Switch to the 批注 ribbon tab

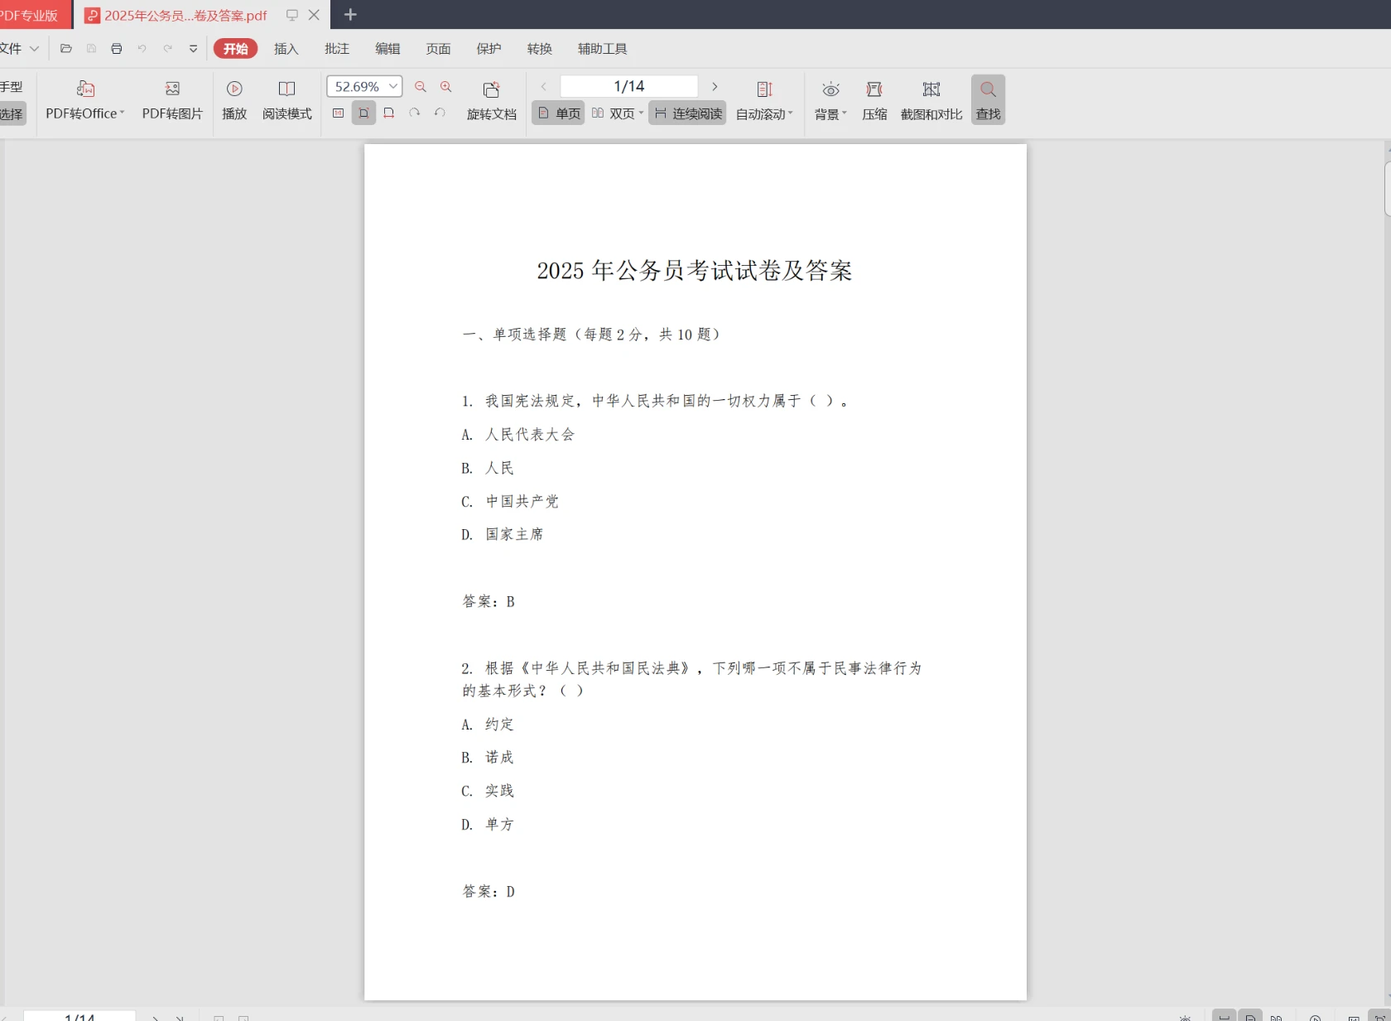pyautogui.click(x=336, y=48)
